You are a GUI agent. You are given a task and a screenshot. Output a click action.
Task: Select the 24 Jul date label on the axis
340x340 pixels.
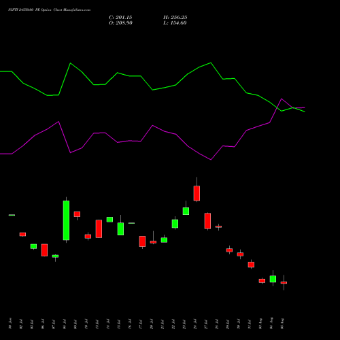195,324
